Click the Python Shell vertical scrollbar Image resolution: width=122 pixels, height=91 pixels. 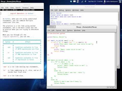(x=119, y=39)
